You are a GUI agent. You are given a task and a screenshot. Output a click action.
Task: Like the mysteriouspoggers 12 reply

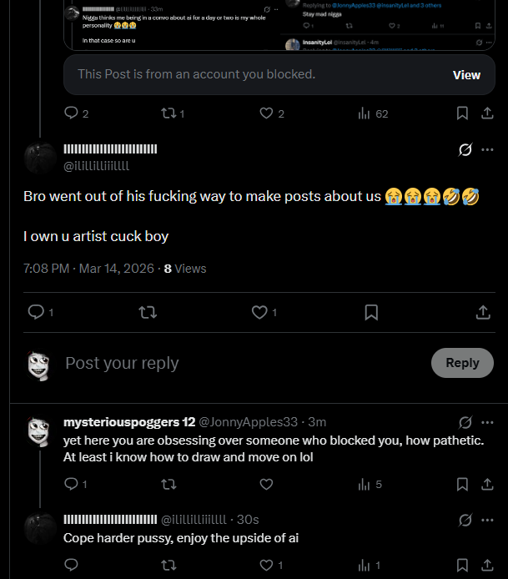pyautogui.click(x=266, y=484)
